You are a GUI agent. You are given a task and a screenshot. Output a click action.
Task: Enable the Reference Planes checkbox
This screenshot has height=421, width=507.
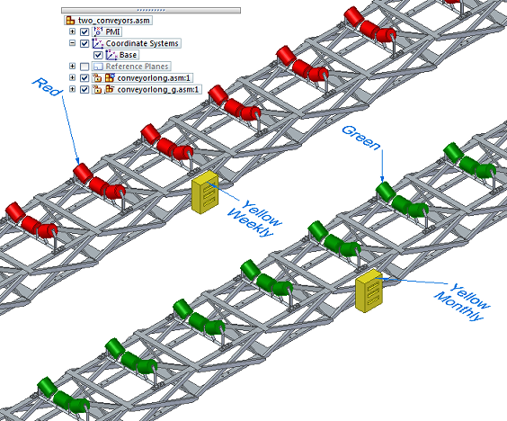(x=84, y=67)
